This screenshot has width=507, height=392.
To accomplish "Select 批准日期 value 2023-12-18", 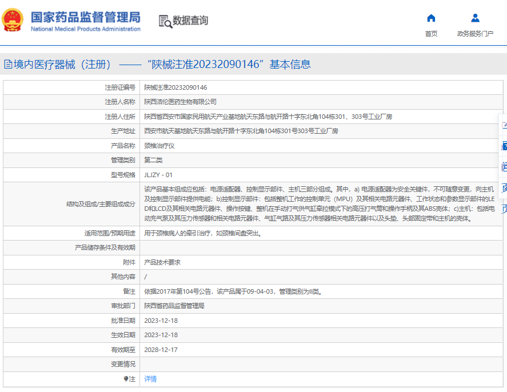I will coord(161,321).
